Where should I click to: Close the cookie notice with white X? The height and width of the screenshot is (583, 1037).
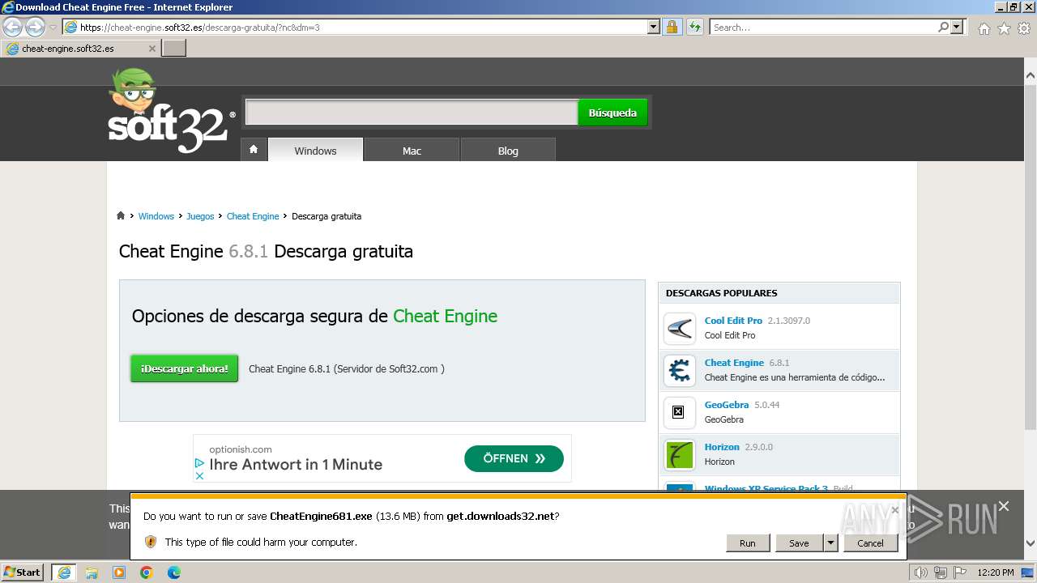coord(1004,506)
